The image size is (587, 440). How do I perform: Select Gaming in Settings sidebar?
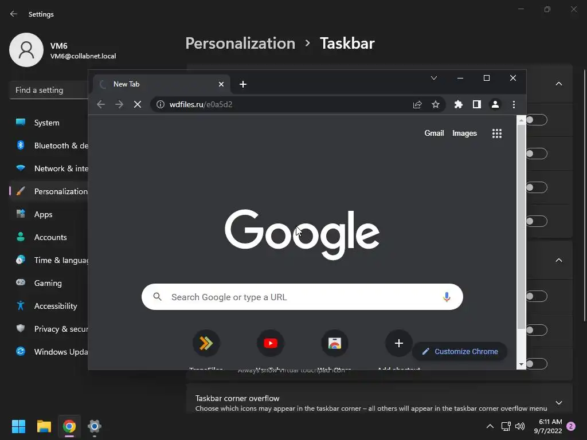(49, 283)
